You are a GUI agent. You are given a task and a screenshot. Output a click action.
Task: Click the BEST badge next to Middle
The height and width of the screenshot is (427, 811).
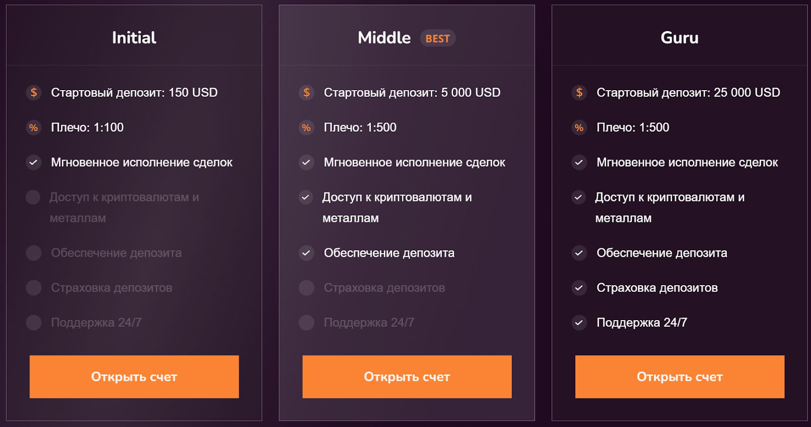[438, 38]
